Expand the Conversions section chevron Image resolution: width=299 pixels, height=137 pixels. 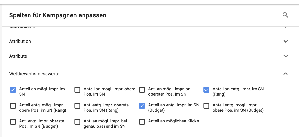285,27
